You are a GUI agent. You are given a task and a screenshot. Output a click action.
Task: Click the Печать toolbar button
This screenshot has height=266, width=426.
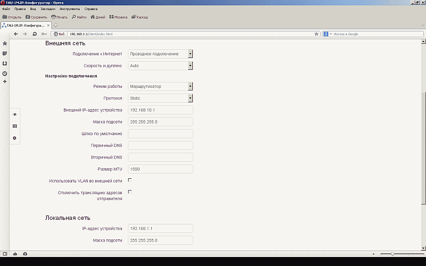coord(60,17)
